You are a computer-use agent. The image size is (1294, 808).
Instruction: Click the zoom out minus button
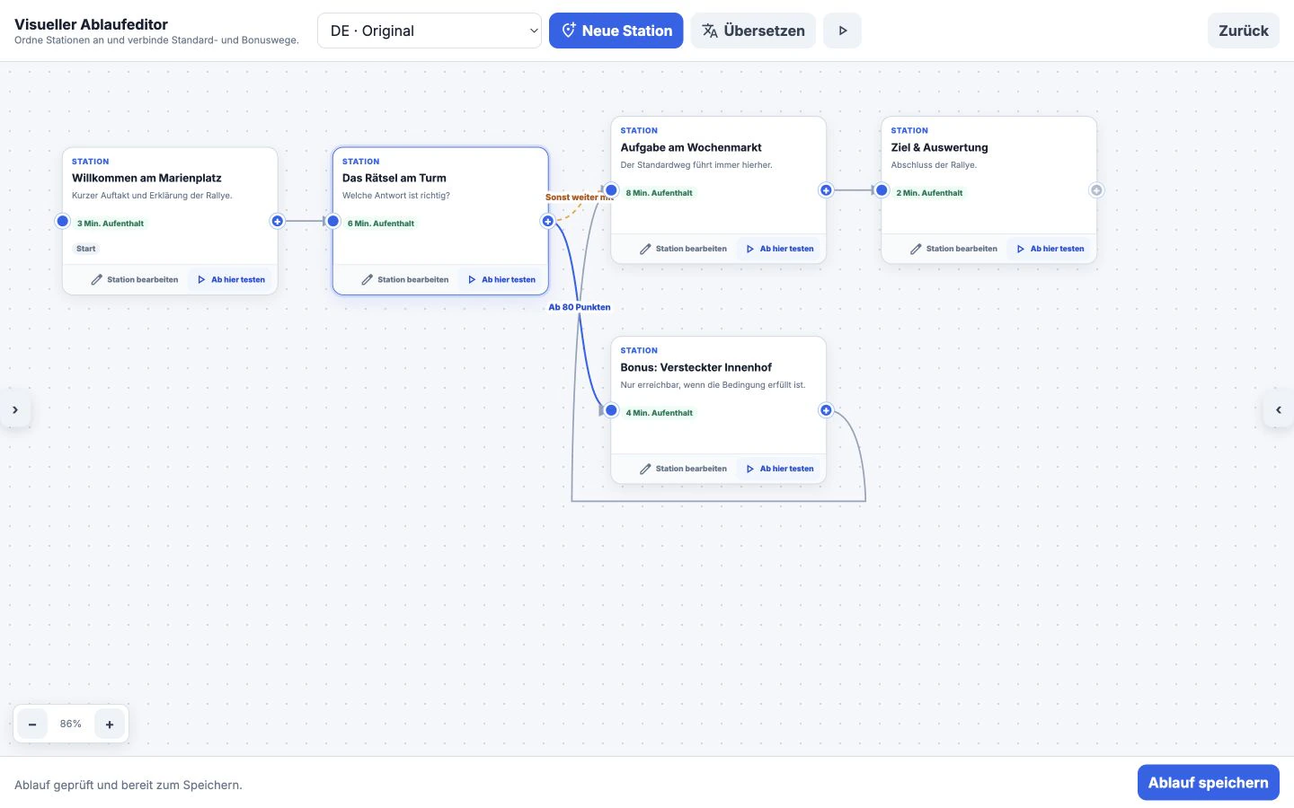[x=32, y=724]
